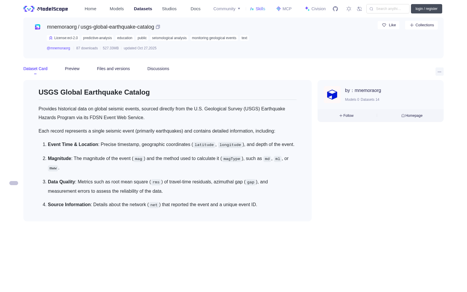Open the Datasets menu item
This screenshot has height=292, width=467.
click(x=143, y=9)
